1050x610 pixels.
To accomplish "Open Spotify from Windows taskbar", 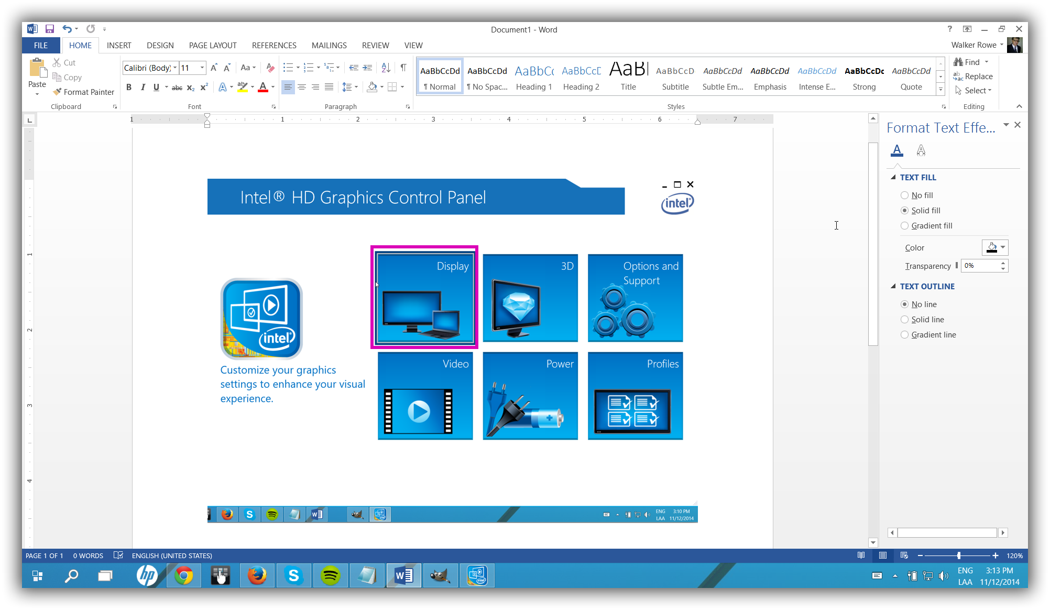I will coord(330,576).
